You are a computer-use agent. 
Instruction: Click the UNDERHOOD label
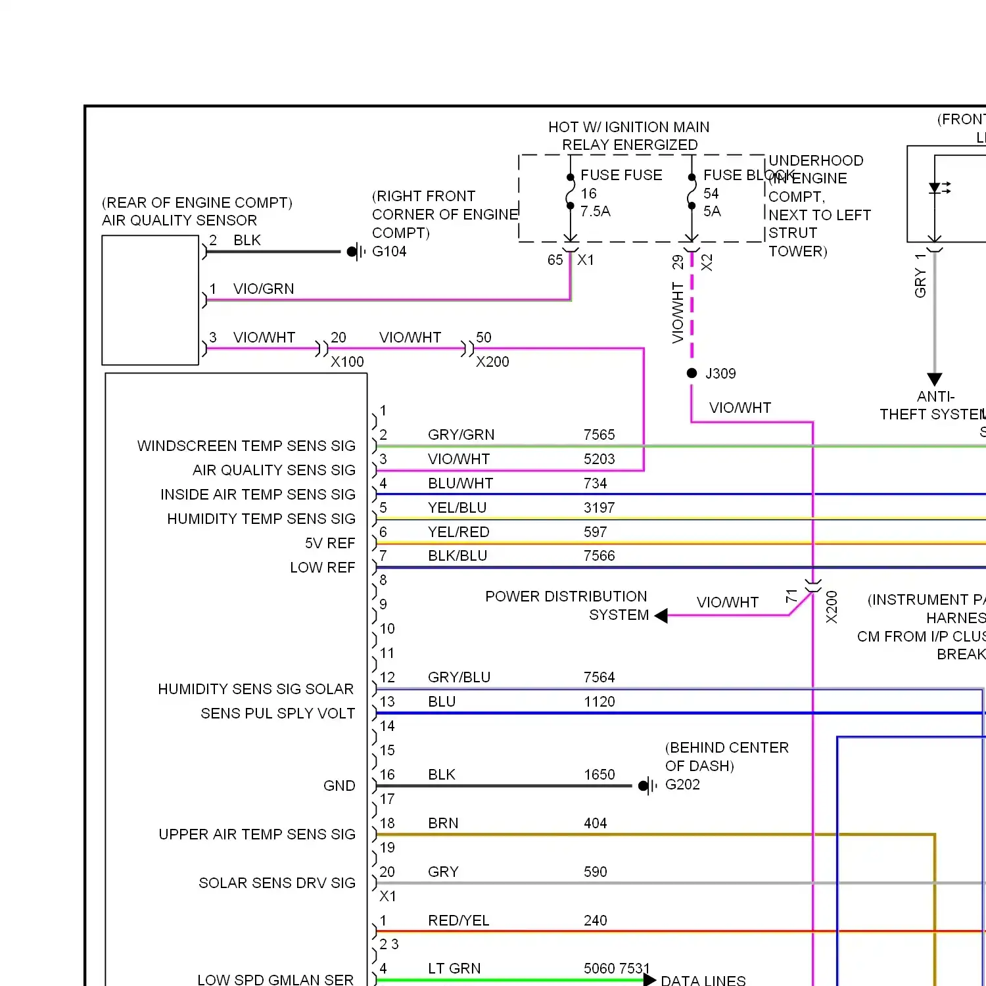pos(816,160)
